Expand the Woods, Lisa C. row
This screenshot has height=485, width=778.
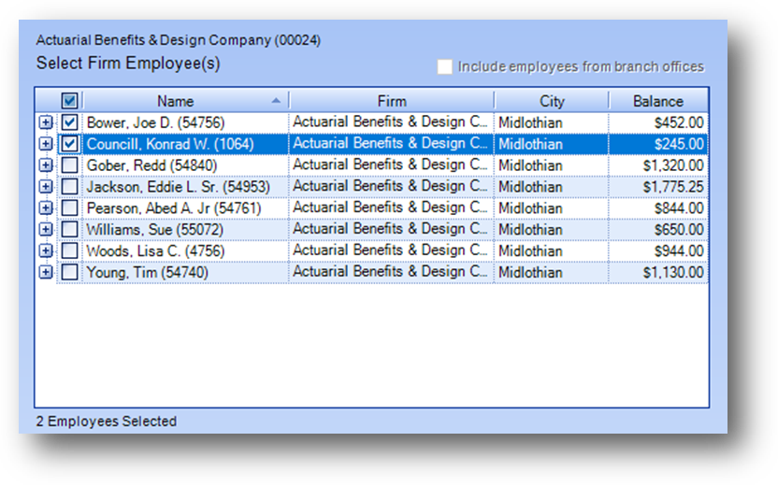pyautogui.click(x=46, y=250)
